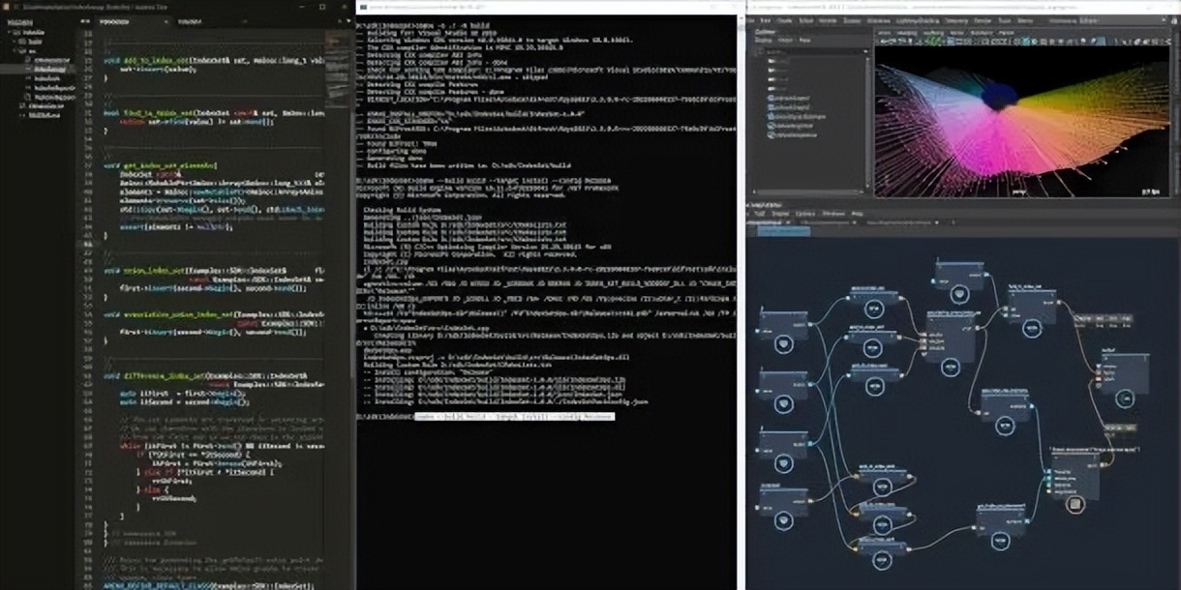Close the active Sublime Text editor tab
Image resolution: width=1181 pixels, height=590 pixels.
(x=167, y=19)
